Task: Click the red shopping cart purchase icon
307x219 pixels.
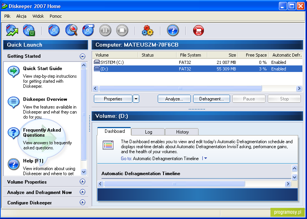Action: [x=199, y=30]
